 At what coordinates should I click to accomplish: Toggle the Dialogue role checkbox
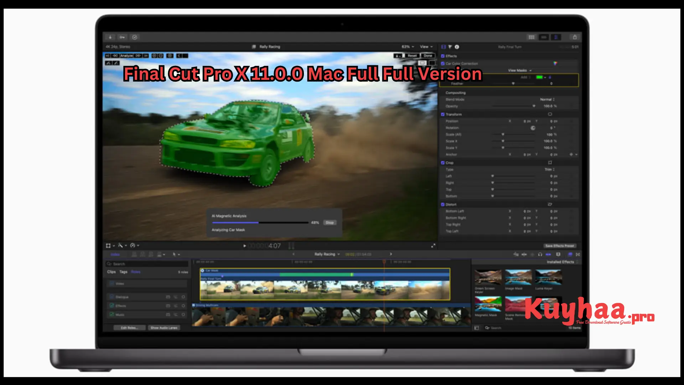(112, 297)
